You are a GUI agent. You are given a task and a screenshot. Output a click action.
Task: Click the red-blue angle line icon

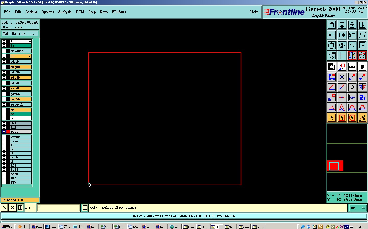pyautogui.click(x=332, y=87)
